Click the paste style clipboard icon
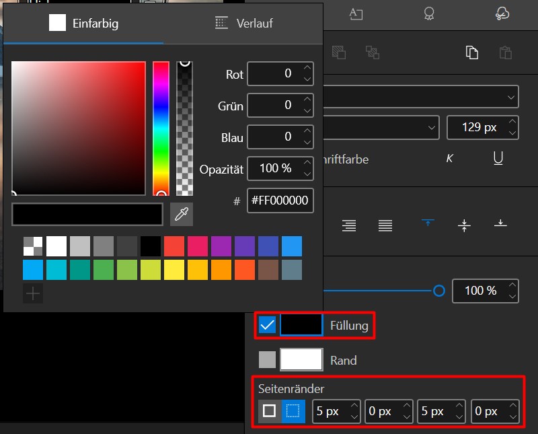This screenshot has width=538, height=434. point(506,53)
